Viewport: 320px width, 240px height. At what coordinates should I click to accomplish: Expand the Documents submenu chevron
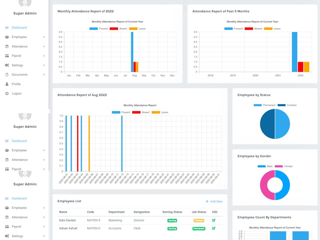click(44, 75)
